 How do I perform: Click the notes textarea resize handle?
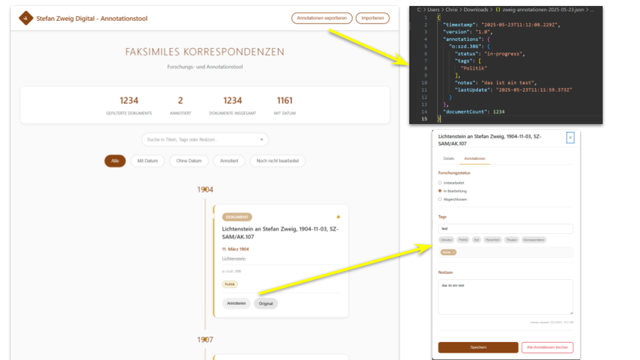click(571, 312)
